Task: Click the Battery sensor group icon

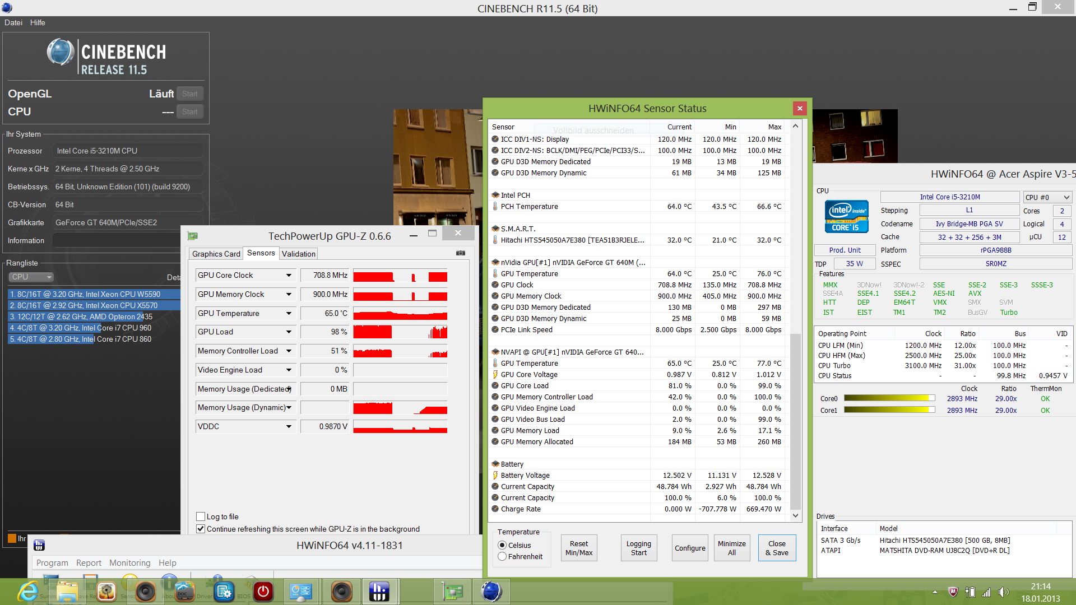Action: [x=495, y=464]
